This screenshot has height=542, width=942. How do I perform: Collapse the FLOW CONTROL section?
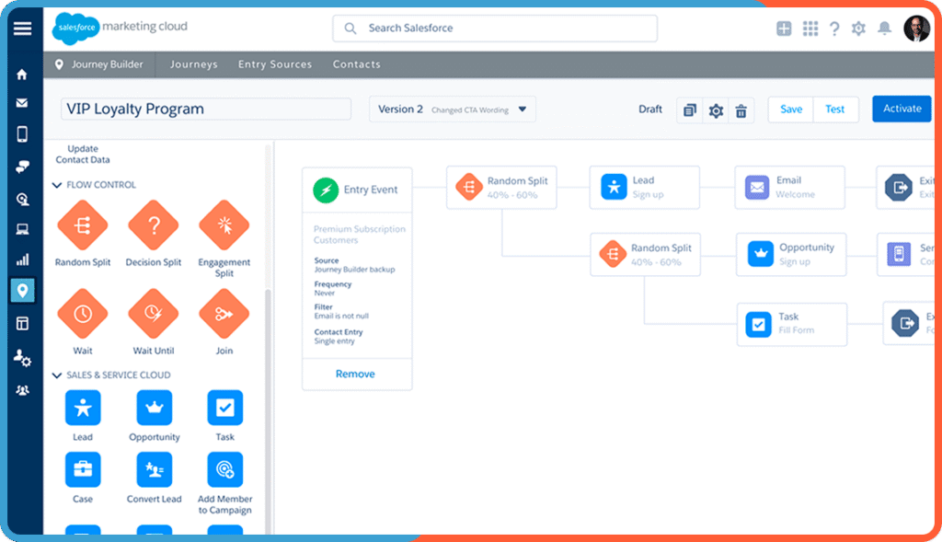click(x=59, y=185)
